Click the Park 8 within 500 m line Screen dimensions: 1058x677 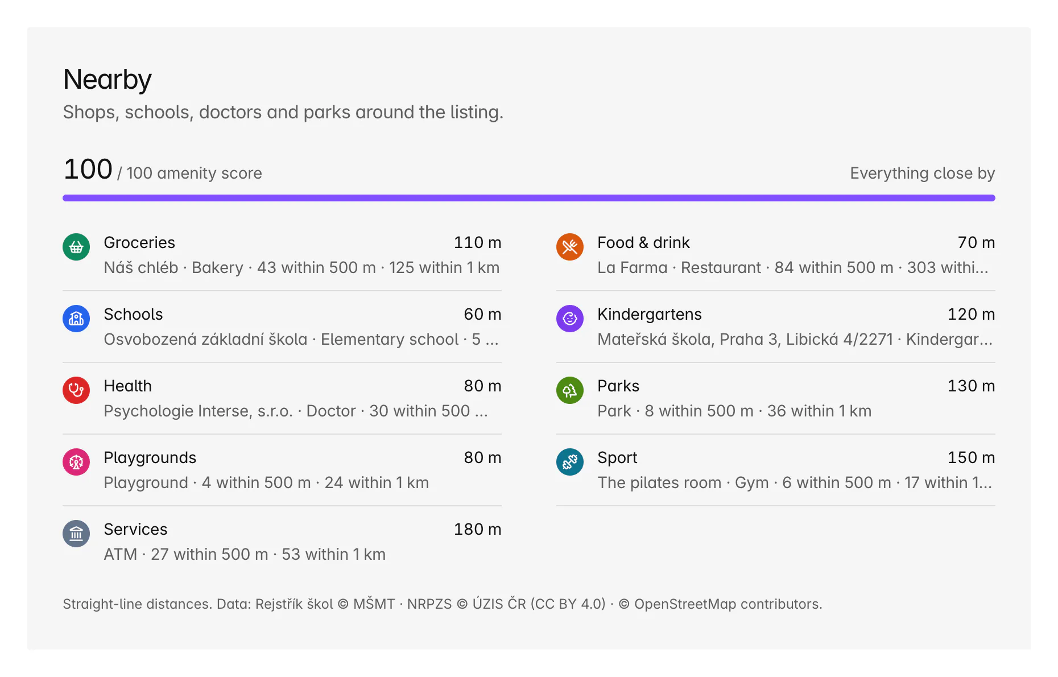point(734,411)
